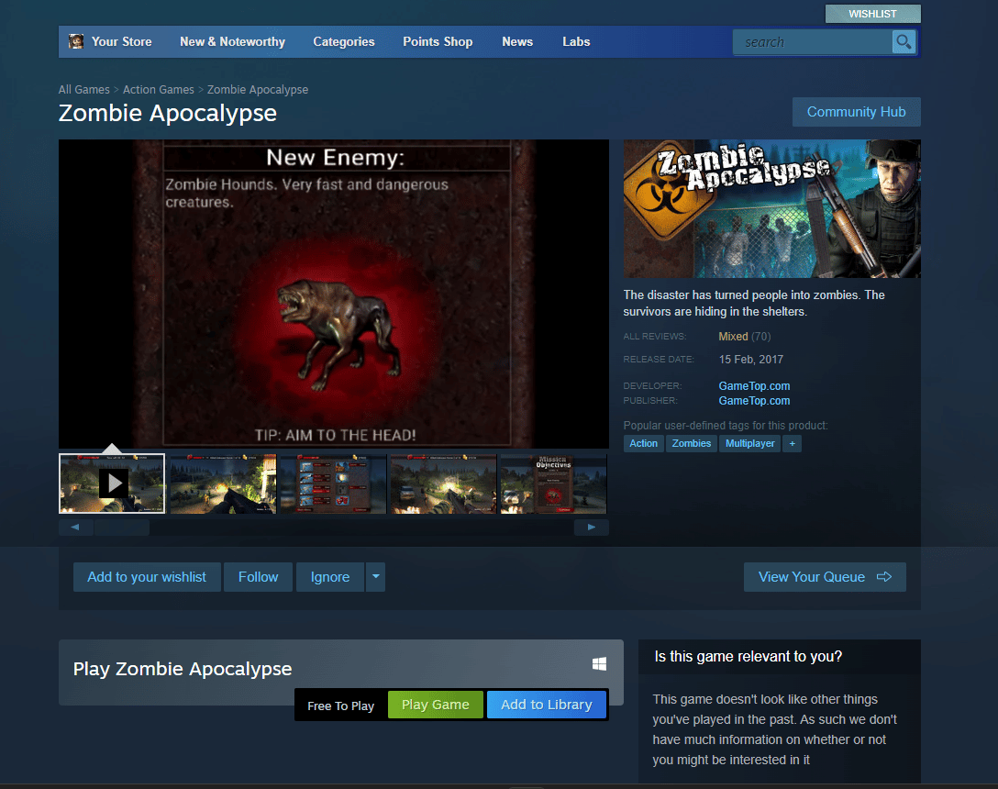Click the left arrow of thumbnail strip

[x=75, y=528]
